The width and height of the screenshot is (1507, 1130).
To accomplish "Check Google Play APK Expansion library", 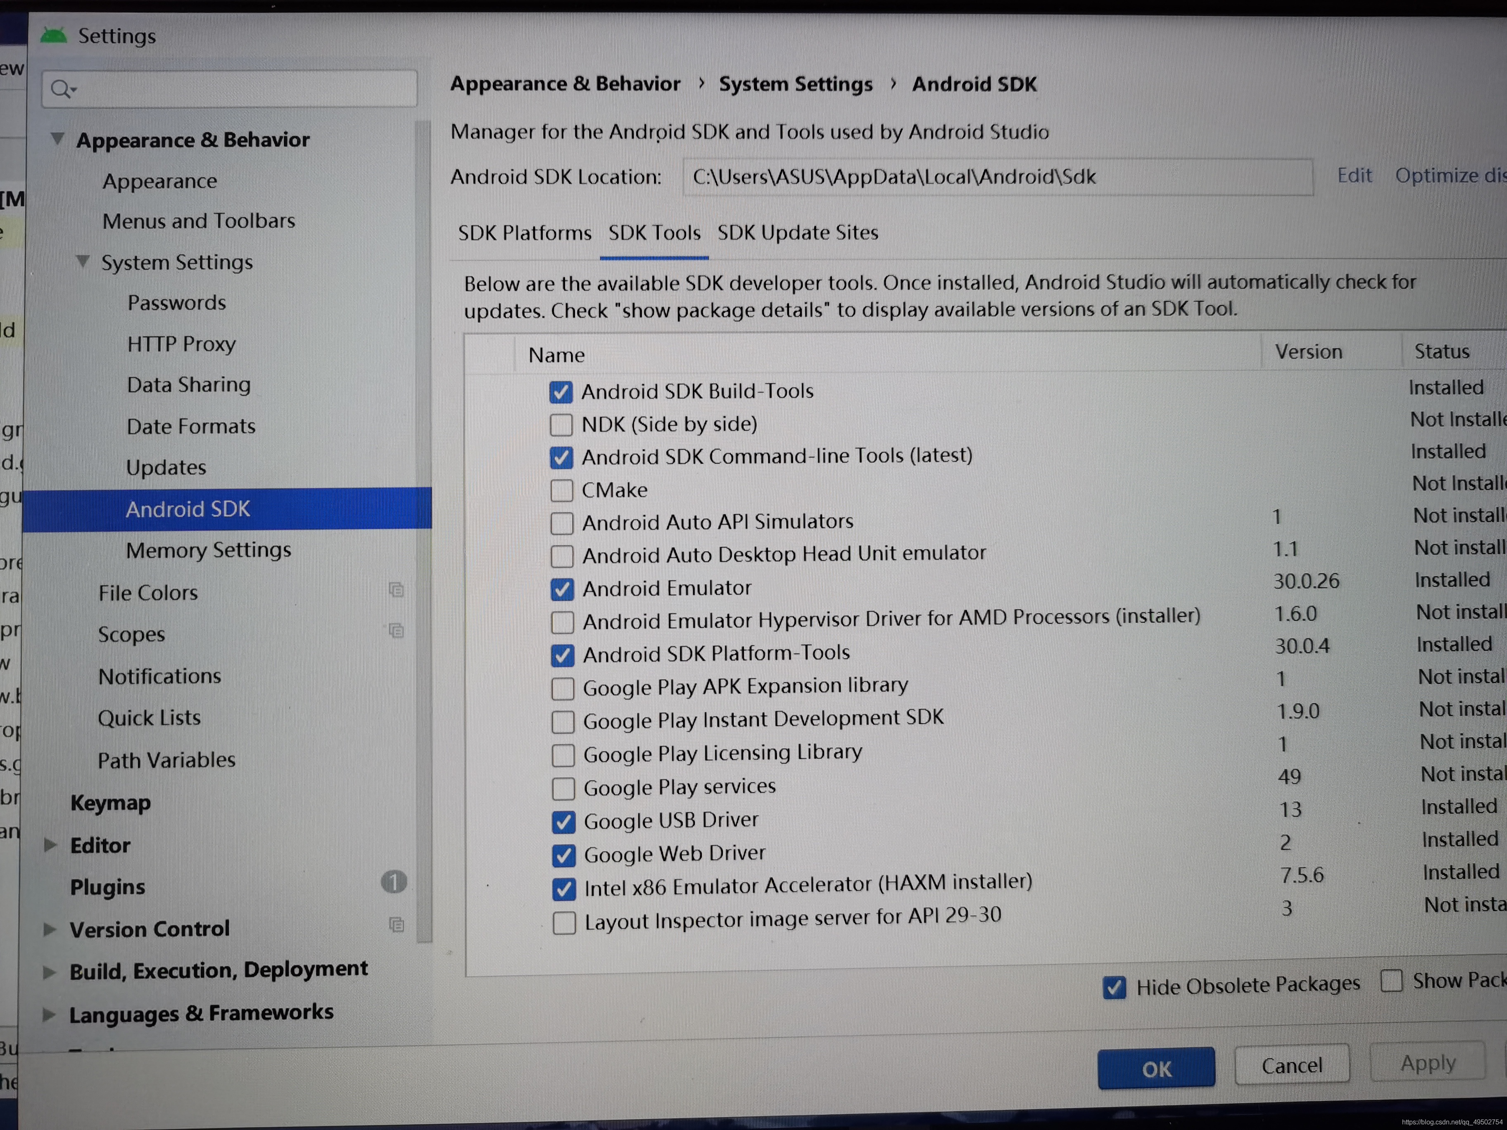I will tap(563, 688).
